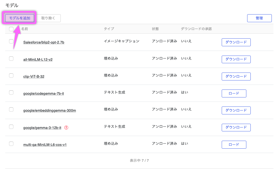
Task: Open the clip-ViT-B-32 model link
Action: tap(34, 76)
